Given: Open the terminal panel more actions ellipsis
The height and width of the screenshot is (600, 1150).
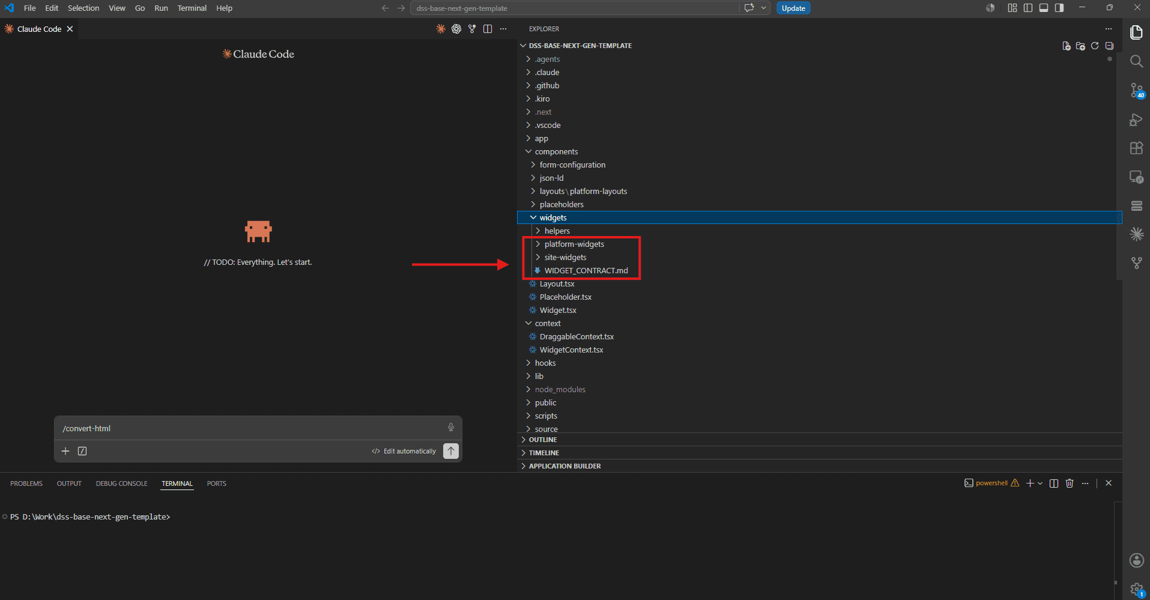Looking at the screenshot, I should tap(1085, 483).
